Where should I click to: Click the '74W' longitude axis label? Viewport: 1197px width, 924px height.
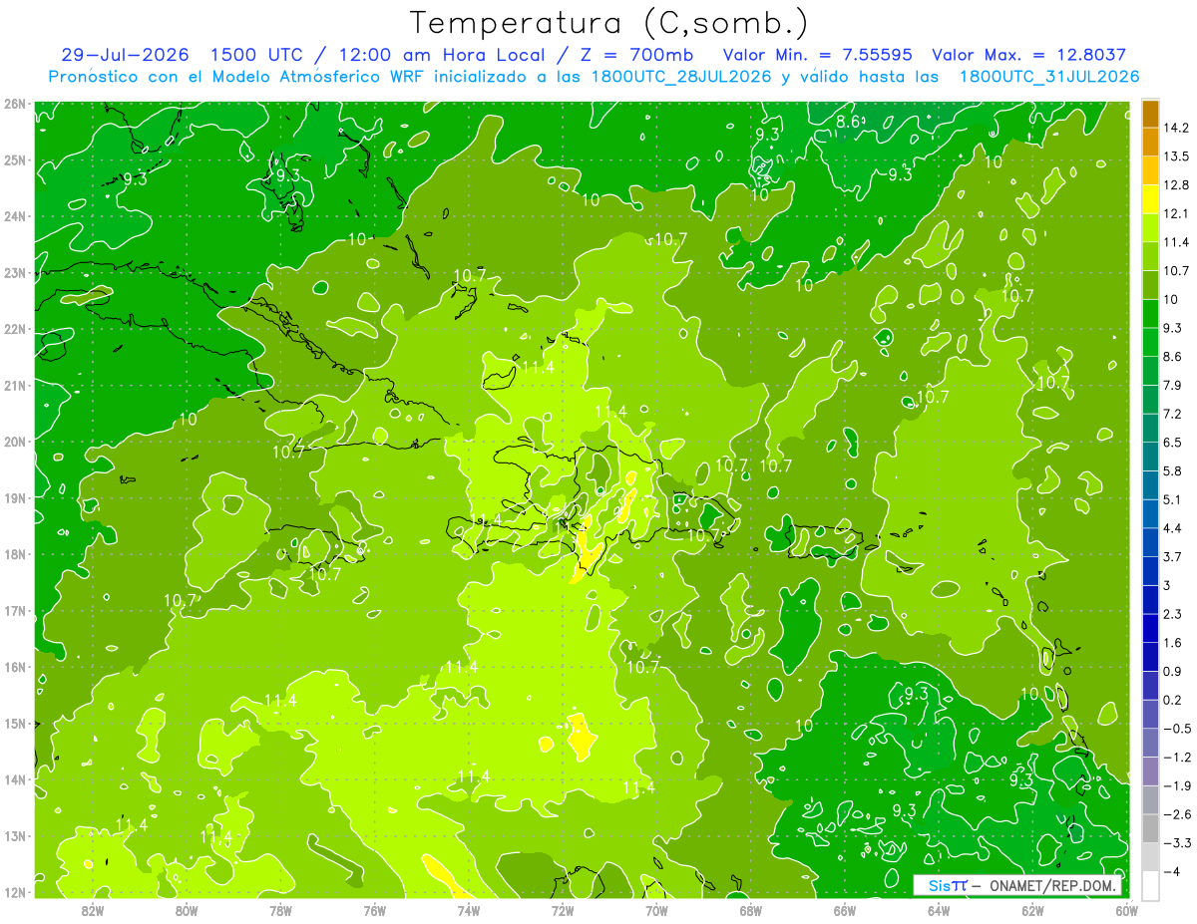pyautogui.click(x=469, y=910)
